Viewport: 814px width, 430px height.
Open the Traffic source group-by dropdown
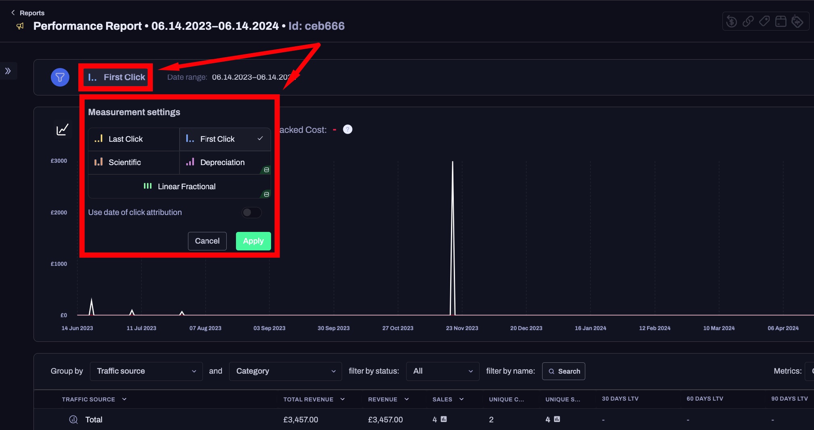pos(146,371)
